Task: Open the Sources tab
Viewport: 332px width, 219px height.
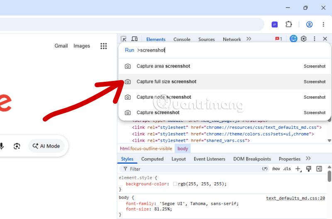Action: coord(206,39)
